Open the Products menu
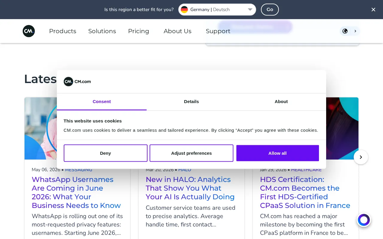This screenshot has height=239, width=383. (63, 31)
